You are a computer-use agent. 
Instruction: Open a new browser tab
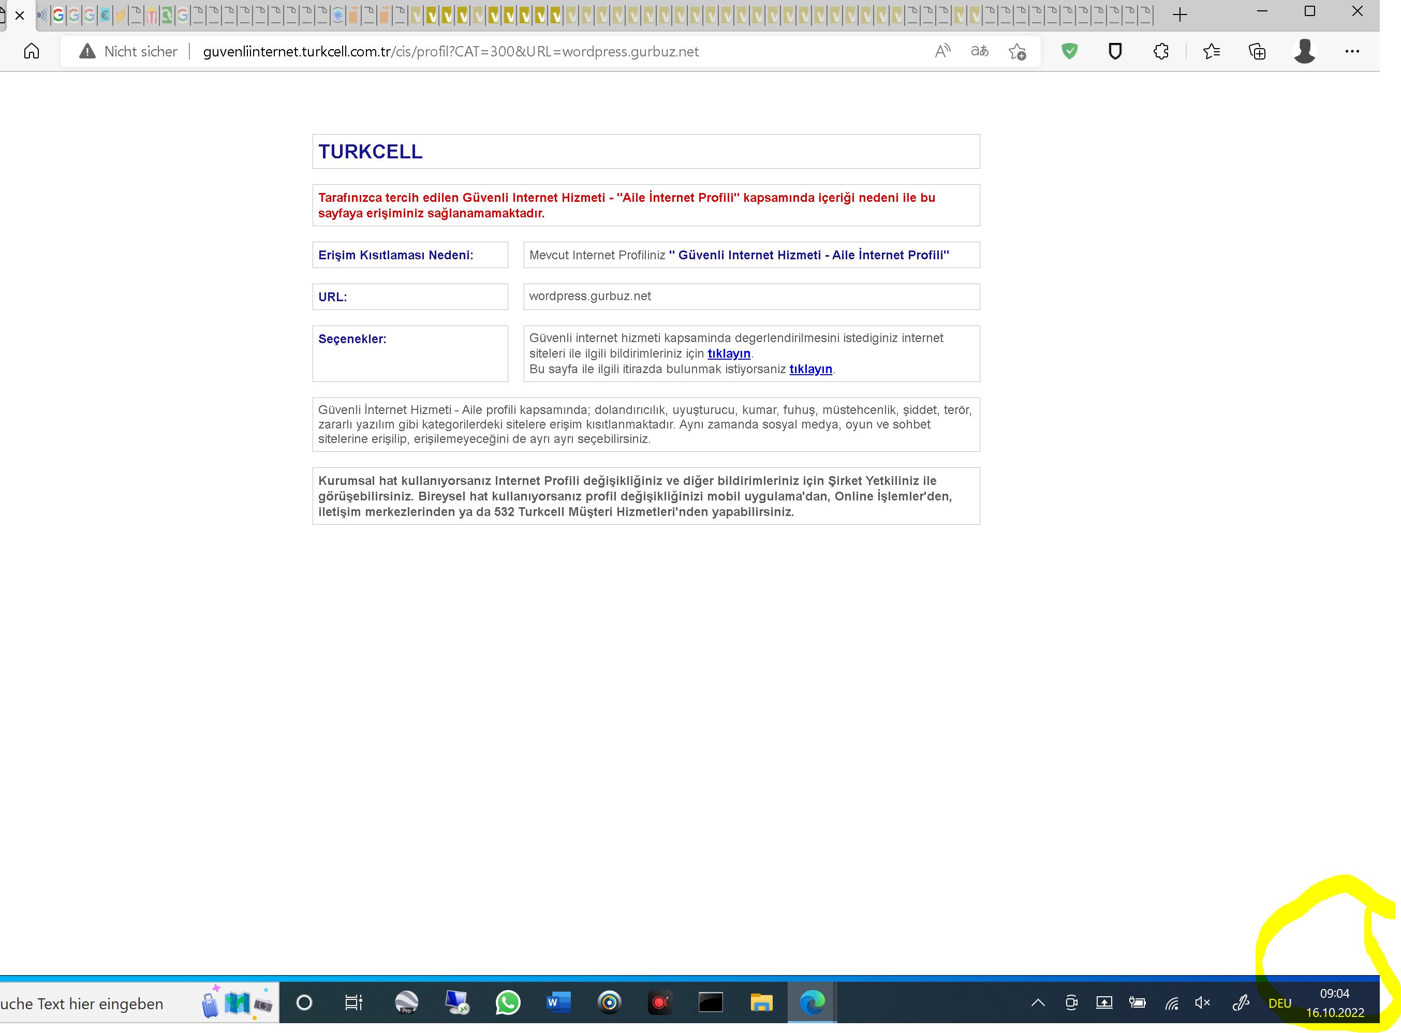1179,14
